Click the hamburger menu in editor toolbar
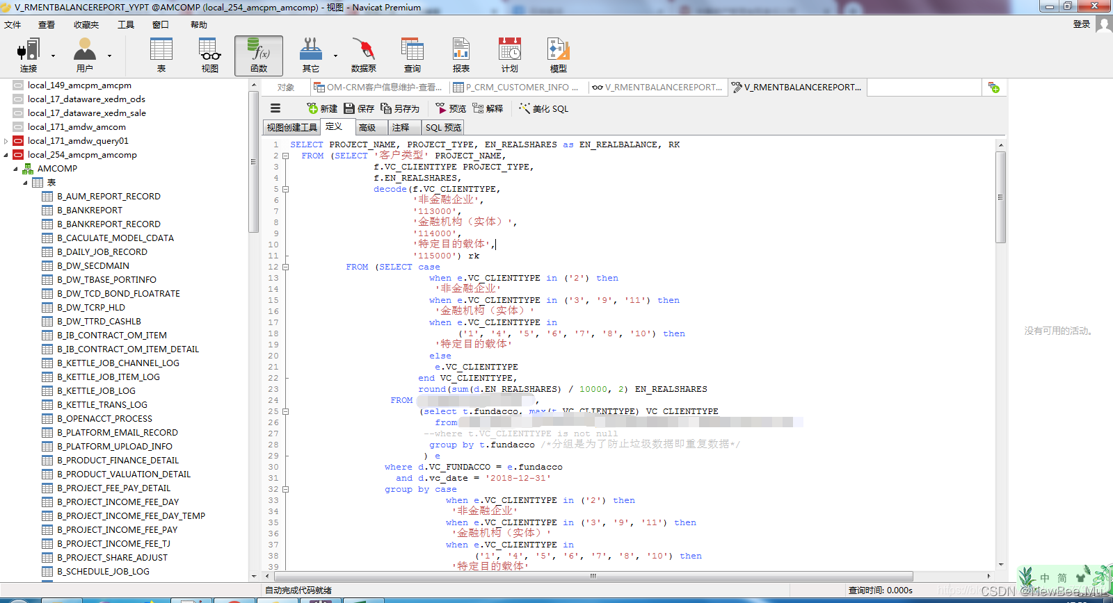The image size is (1113, 603). [275, 108]
